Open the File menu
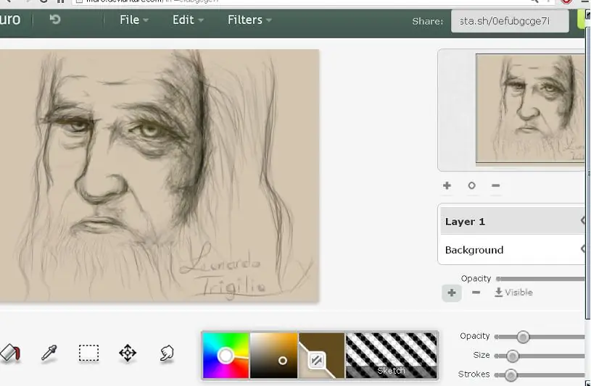The height and width of the screenshot is (386, 591). coord(134,20)
